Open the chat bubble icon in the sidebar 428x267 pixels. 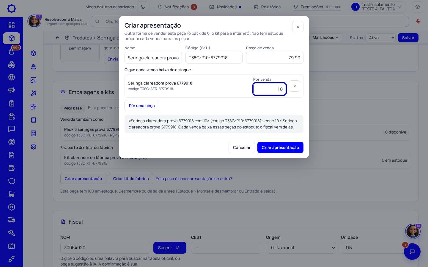[12, 129]
